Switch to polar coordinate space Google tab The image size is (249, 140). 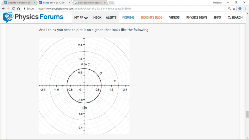click(90, 3)
